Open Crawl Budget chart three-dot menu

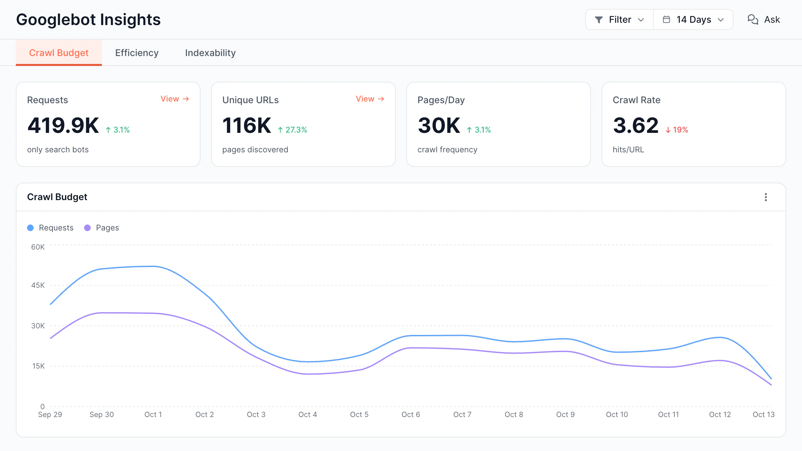766,197
